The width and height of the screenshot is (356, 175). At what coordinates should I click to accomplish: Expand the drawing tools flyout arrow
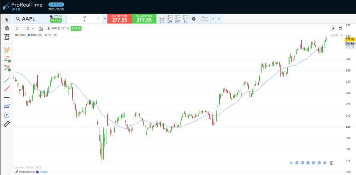coord(12,50)
